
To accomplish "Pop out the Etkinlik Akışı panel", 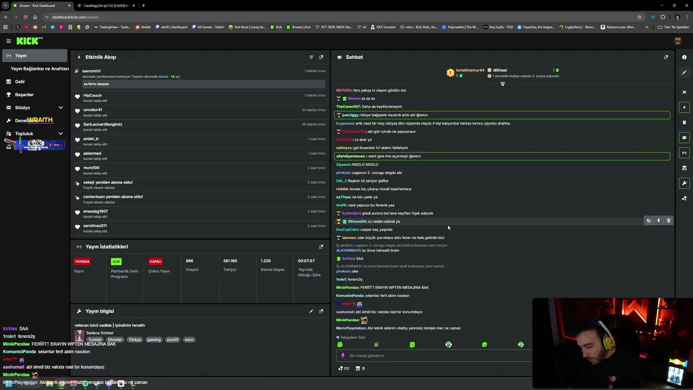I will click(321, 57).
